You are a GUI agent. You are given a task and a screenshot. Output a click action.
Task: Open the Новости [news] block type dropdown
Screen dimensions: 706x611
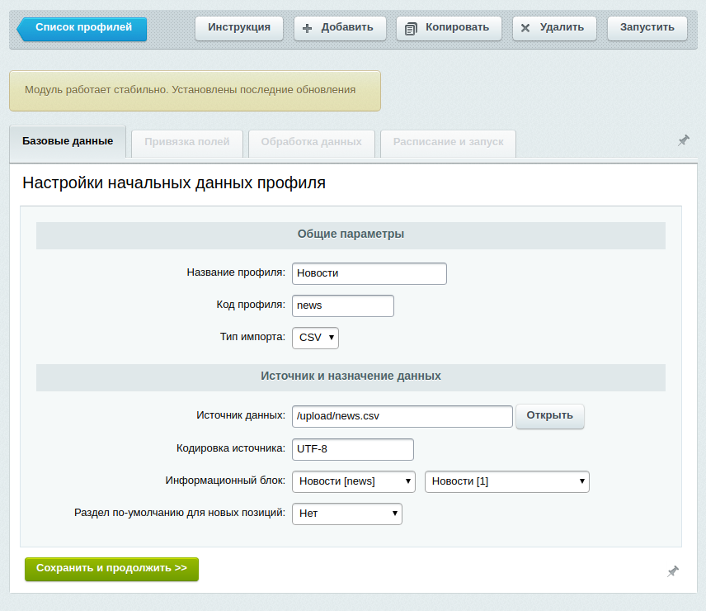(x=353, y=481)
